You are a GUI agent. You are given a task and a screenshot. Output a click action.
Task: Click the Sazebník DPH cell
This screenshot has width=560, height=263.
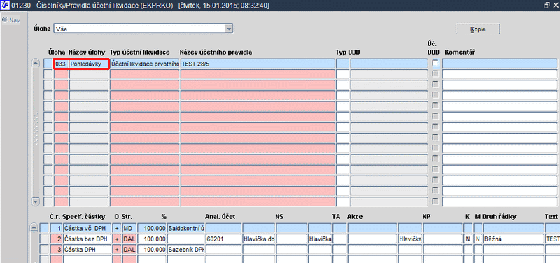[186, 250]
